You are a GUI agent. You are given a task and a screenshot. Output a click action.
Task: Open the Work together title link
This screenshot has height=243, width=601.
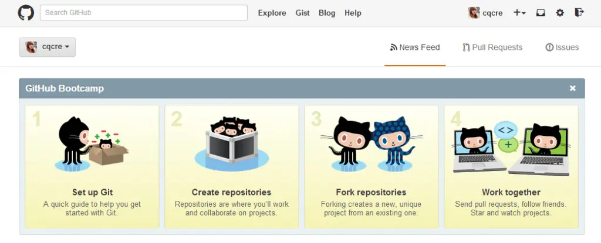coord(511,192)
